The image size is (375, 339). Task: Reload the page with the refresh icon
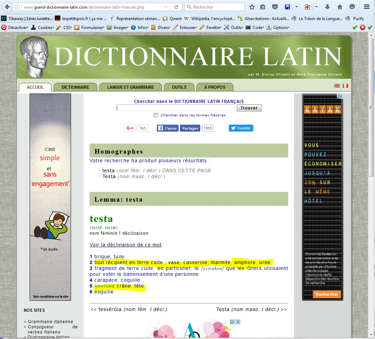[x=176, y=7]
